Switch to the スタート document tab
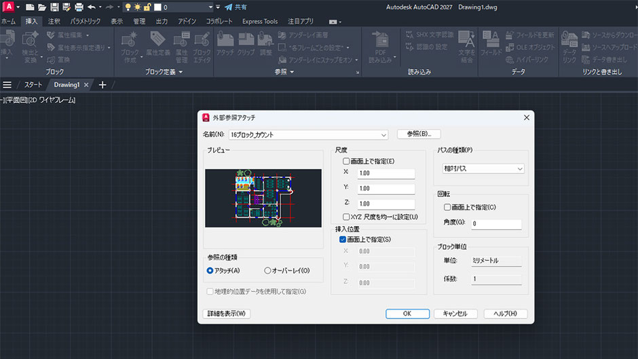 pyautogui.click(x=33, y=85)
